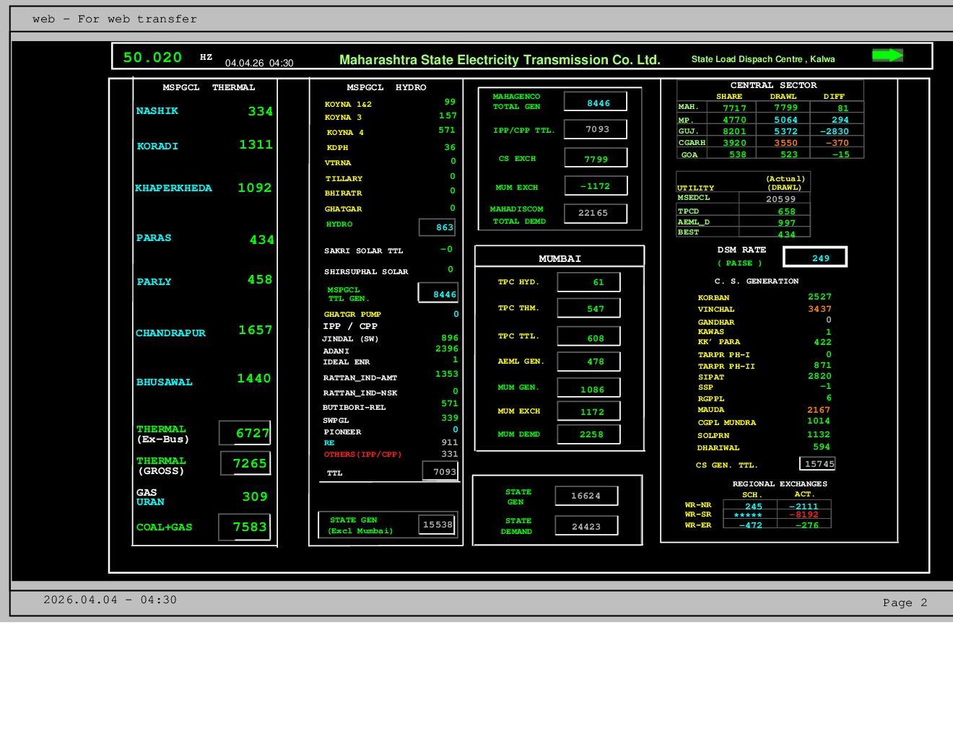Click the CHANDRAPUR thermal station label

(170, 333)
